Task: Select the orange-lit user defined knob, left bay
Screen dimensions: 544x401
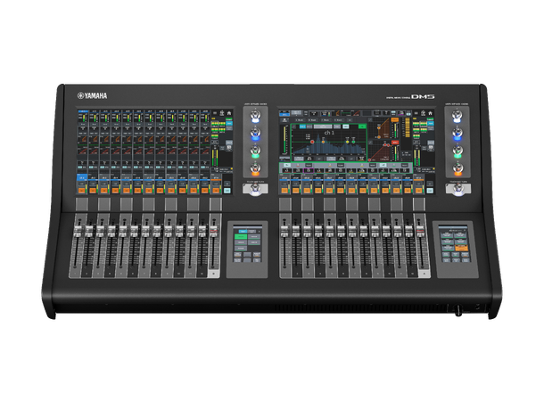Action: coord(255,168)
